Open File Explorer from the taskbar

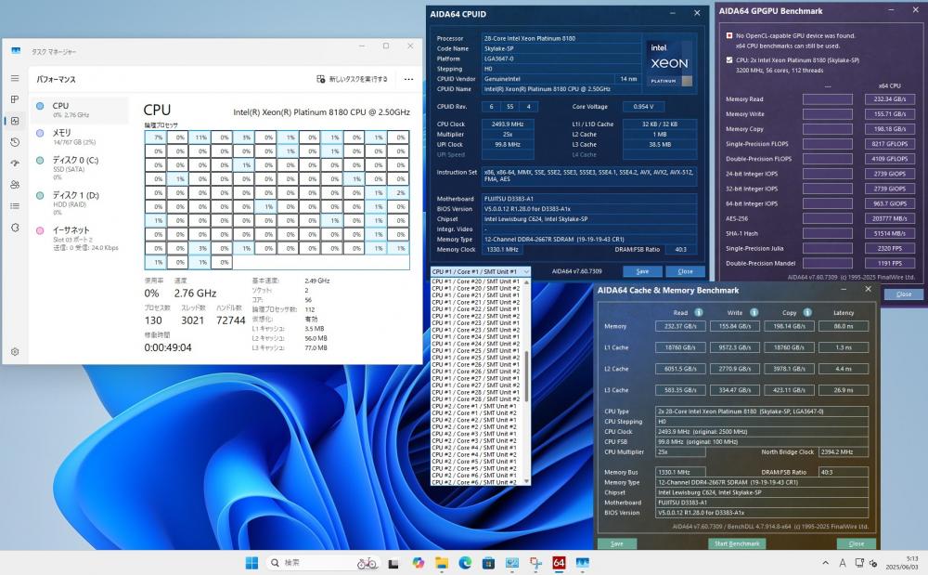(x=442, y=563)
